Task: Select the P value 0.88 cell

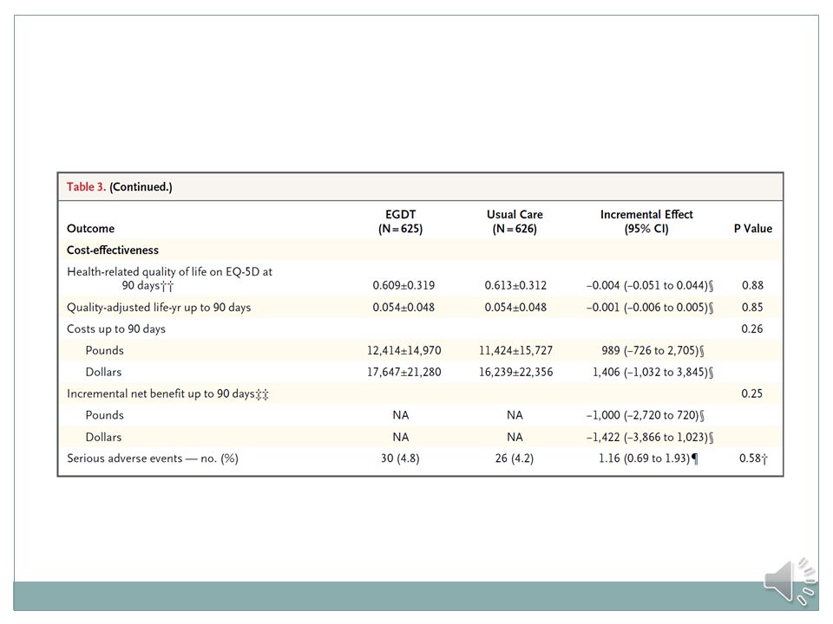Action: (x=752, y=285)
